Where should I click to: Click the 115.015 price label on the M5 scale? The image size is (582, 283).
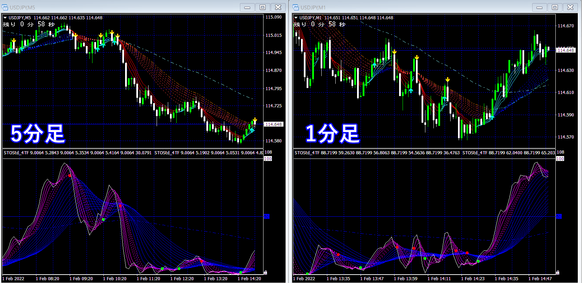tap(274, 35)
